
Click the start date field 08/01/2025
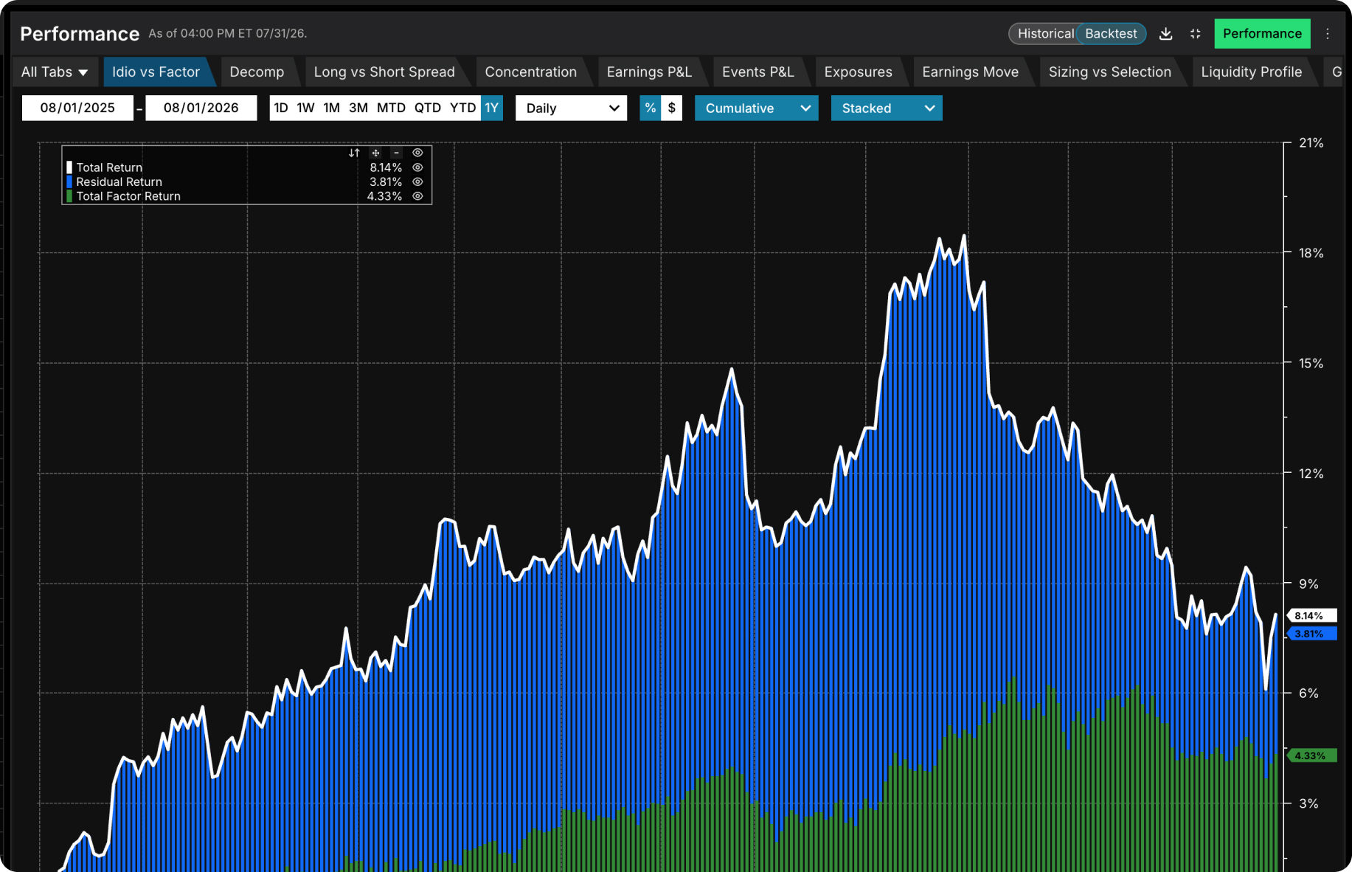[77, 108]
